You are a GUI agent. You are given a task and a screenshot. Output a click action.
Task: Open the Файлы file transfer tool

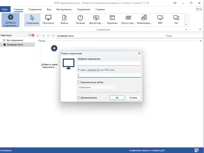pos(64,20)
